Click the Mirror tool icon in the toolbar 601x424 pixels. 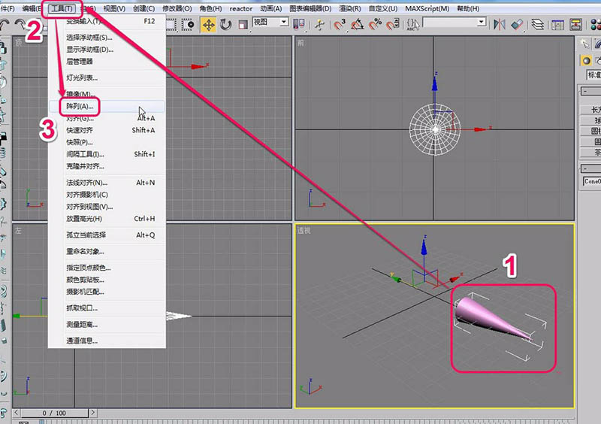(498, 24)
